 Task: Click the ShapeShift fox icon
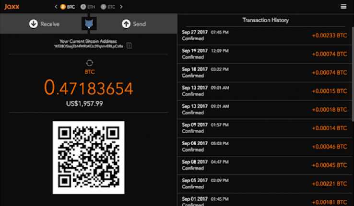(x=89, y=23)
